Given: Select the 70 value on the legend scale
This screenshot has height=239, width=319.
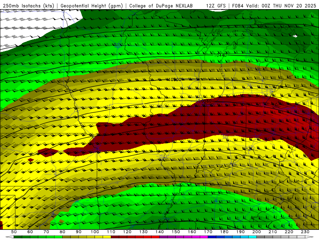Looking at the screenshot, I should [46, 232].
